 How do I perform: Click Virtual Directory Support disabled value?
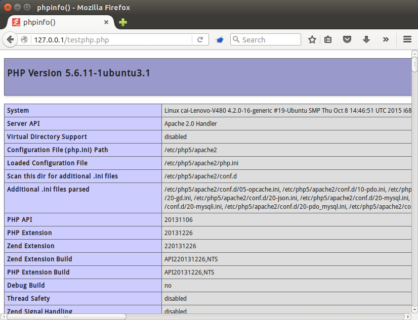click(x=176, y=136)
